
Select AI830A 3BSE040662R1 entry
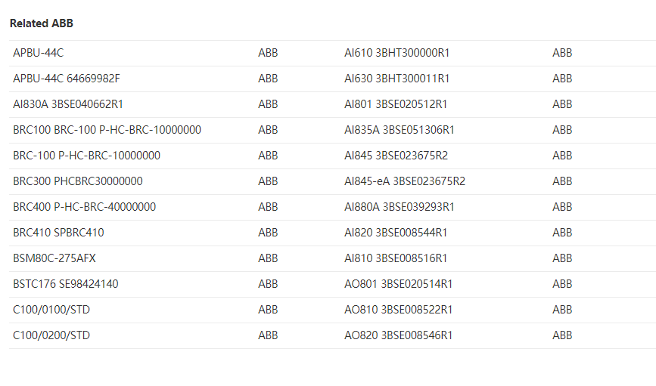pyautogui.click(x=68, y=104)
